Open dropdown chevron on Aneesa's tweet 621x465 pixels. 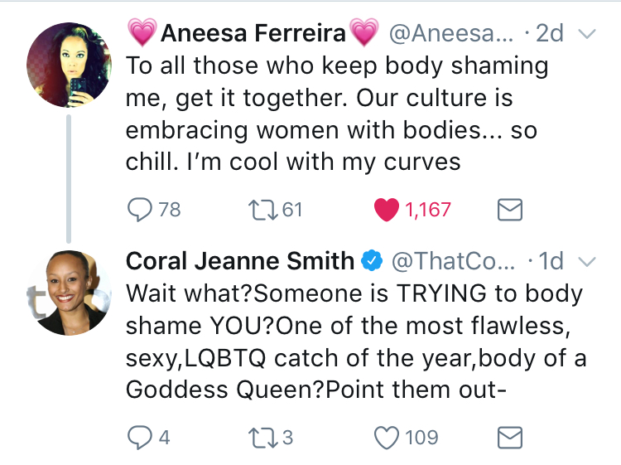587,34
